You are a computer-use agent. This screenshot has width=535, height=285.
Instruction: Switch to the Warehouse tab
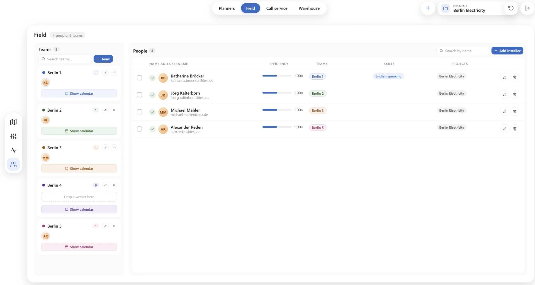(309, 8)
